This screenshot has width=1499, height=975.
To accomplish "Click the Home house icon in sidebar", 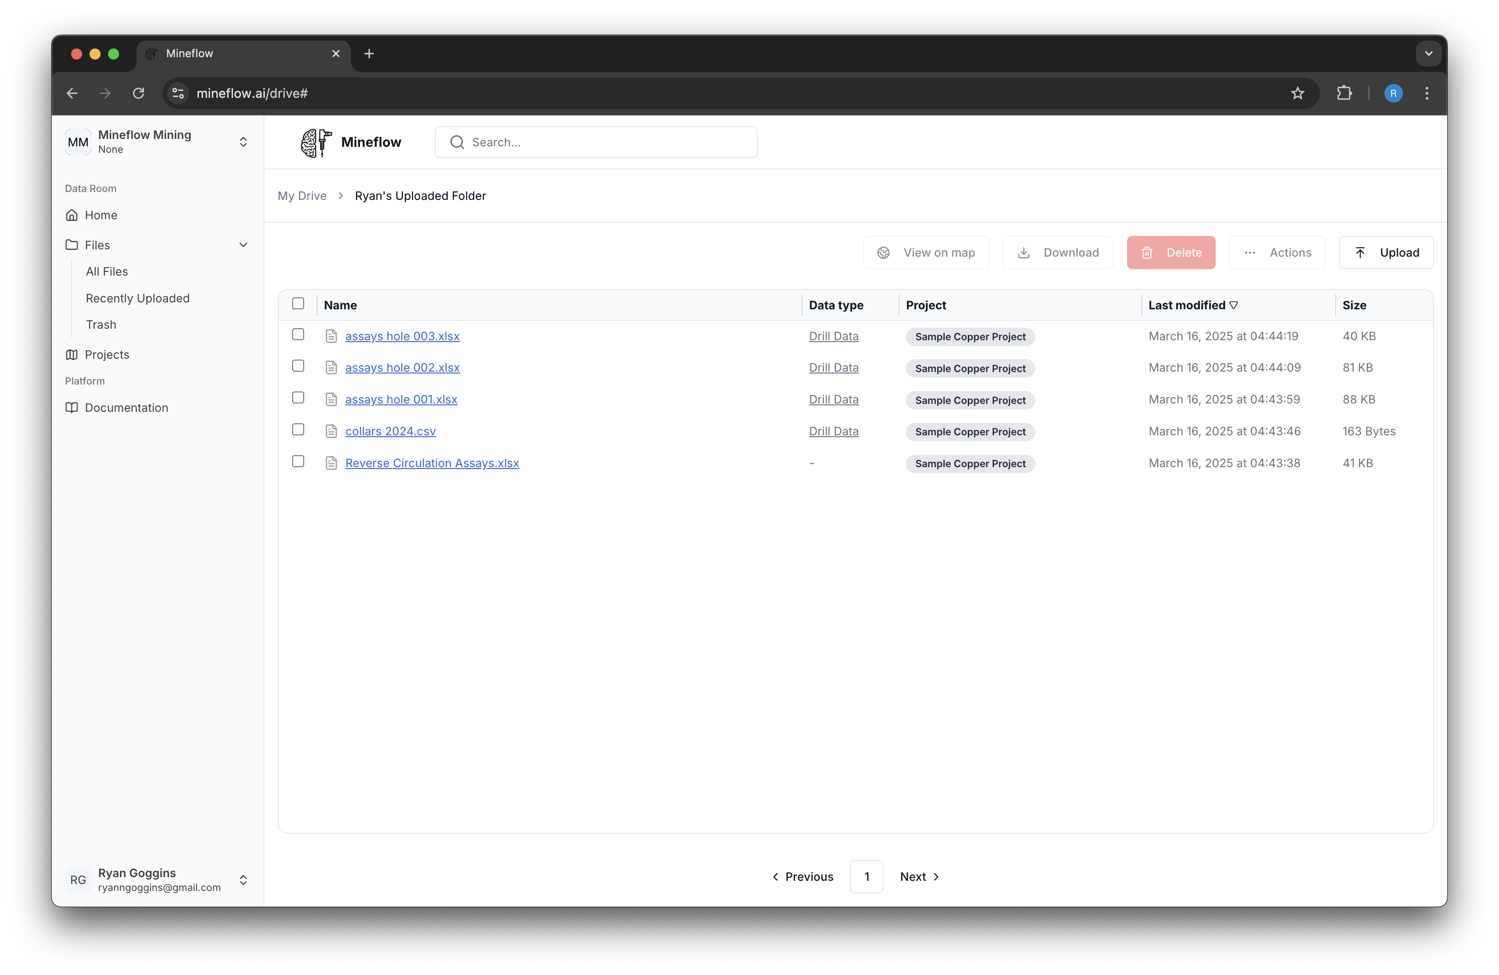I will 72,216.
